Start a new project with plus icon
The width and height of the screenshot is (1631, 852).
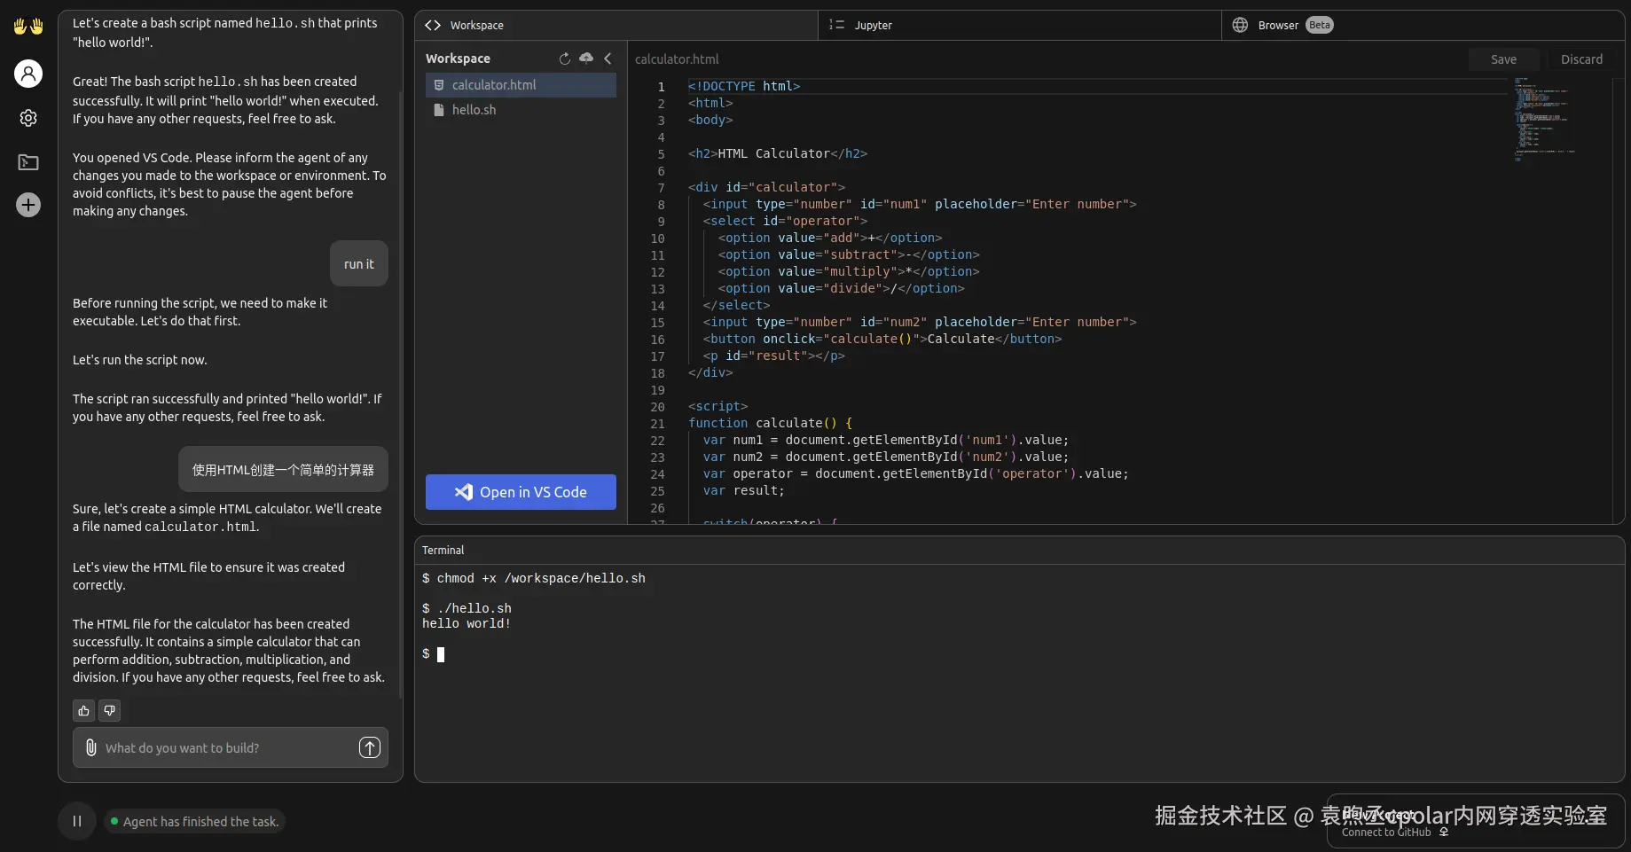28,205
